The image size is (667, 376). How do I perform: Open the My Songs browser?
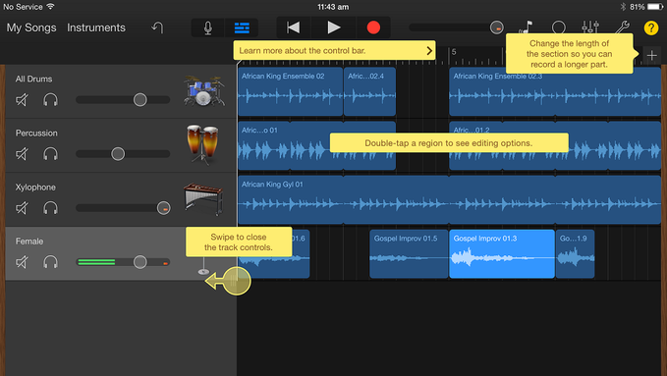click(31, 27)
